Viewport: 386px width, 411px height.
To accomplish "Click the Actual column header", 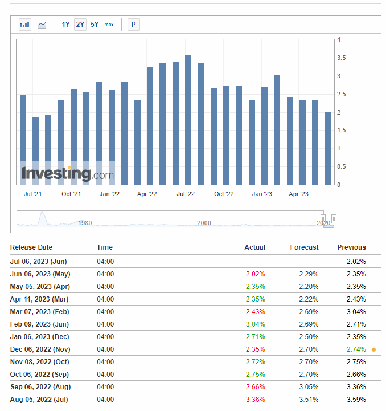I will [x=254, y=247].
